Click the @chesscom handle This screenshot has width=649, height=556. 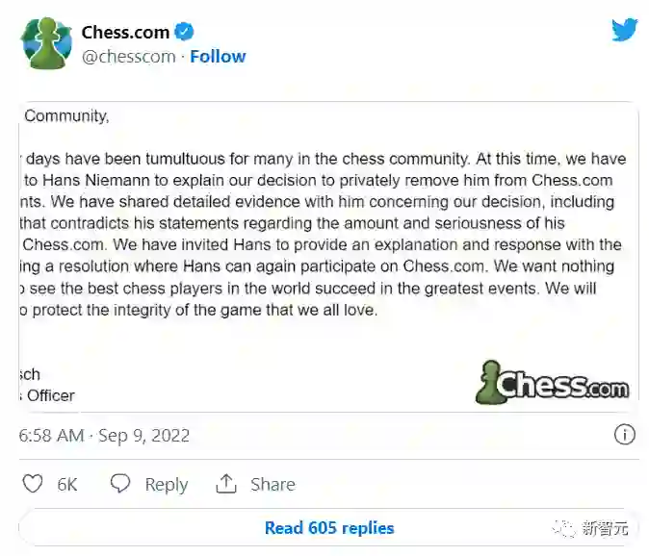pos(128,56)
